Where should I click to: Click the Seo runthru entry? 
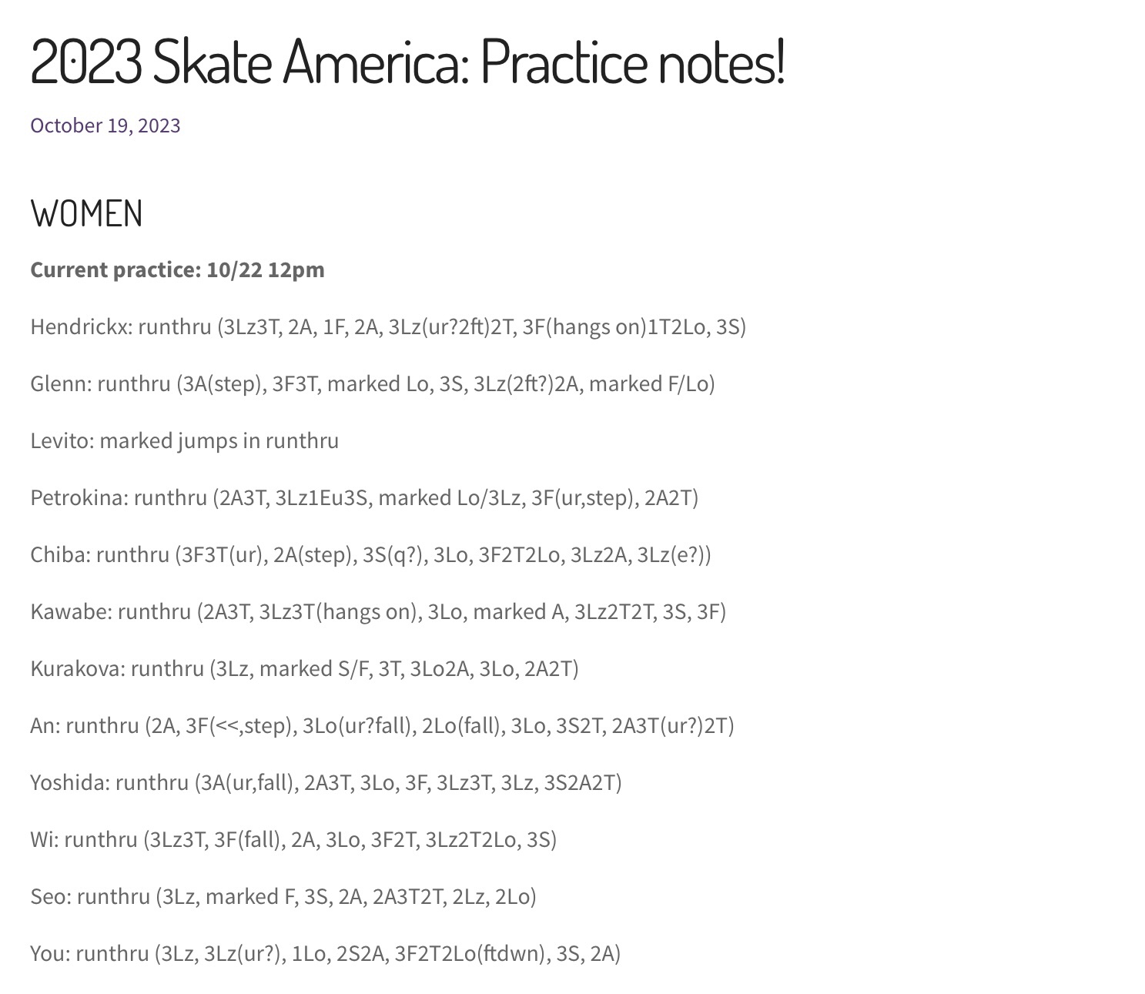coord(284,897)
